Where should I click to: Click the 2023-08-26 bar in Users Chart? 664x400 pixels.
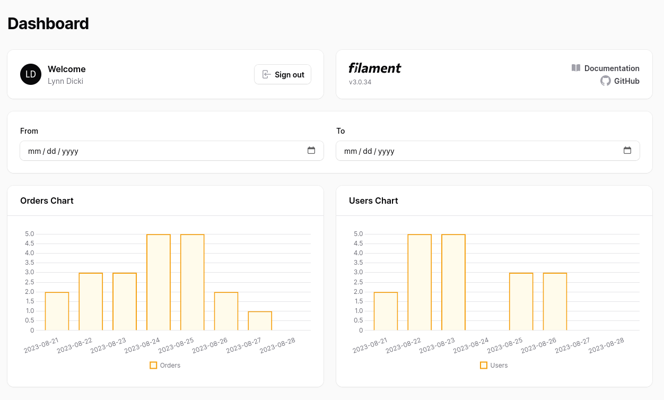(555, 301)
